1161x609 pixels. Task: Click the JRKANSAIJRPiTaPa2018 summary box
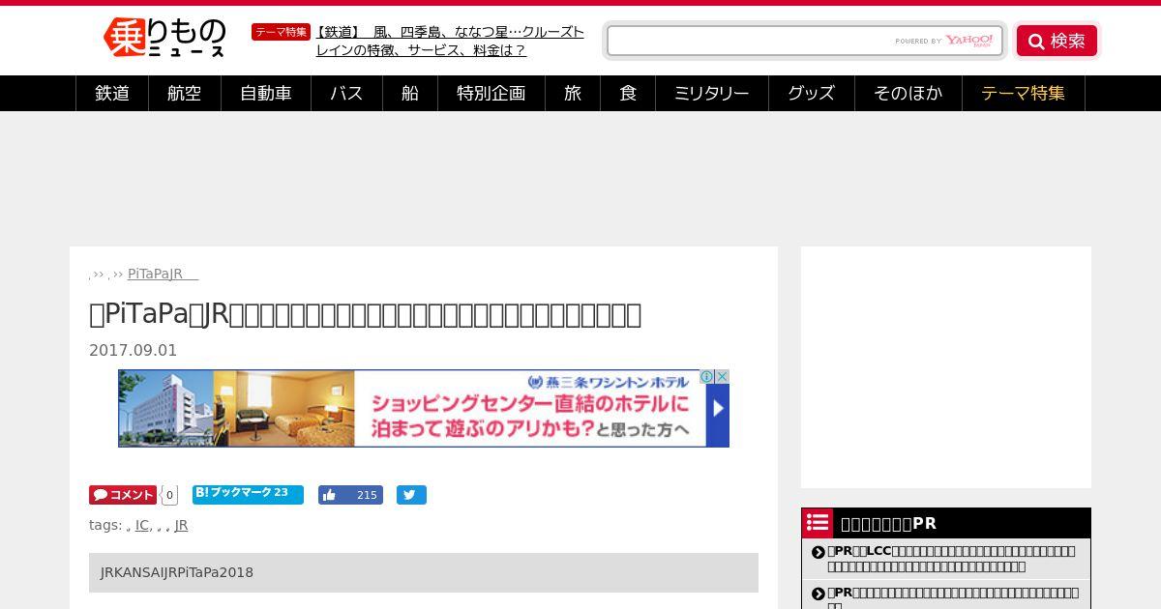[424, 572]
